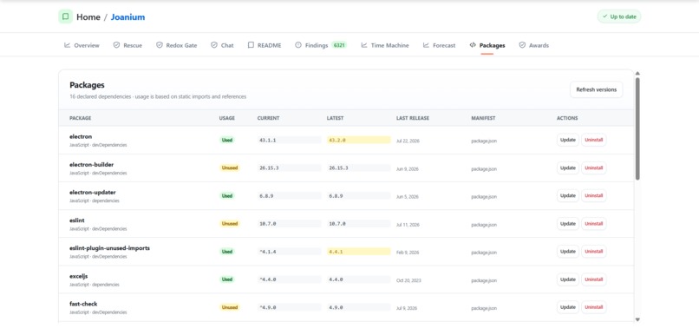
Task: Click the Time Machine tab chart icon
Action: pos(364,45)
